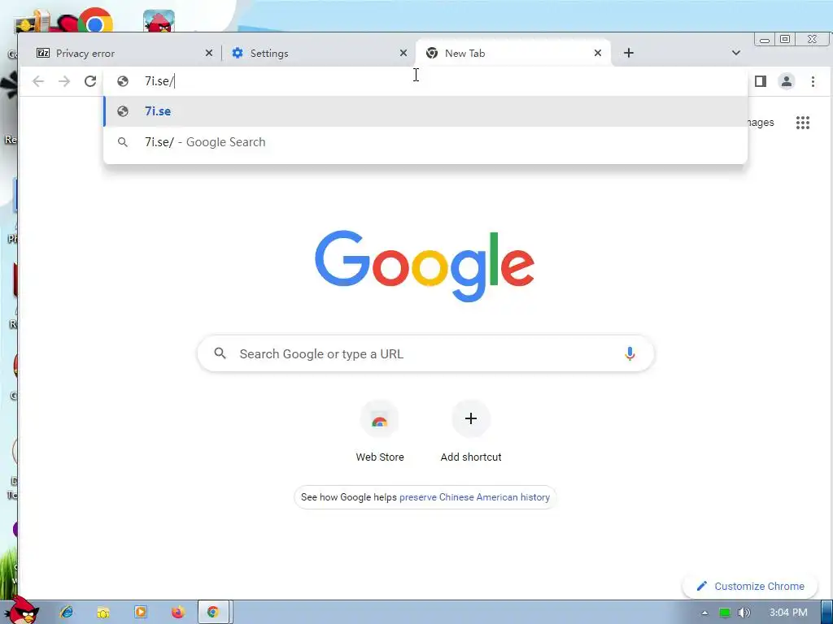The width and height of the screenshot is (833, 624).
Task: Expand the tab search chevron
Action: click(735, 53)
